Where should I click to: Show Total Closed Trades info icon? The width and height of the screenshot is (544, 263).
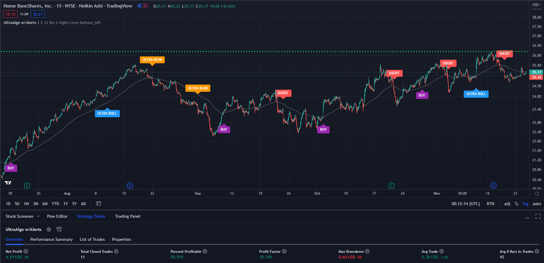coord(116,251)
